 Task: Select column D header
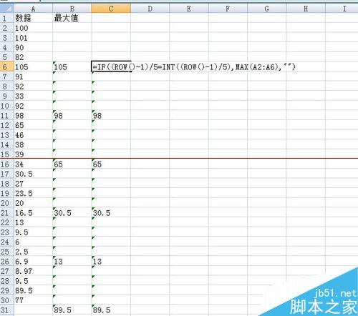tap(150, 9)
